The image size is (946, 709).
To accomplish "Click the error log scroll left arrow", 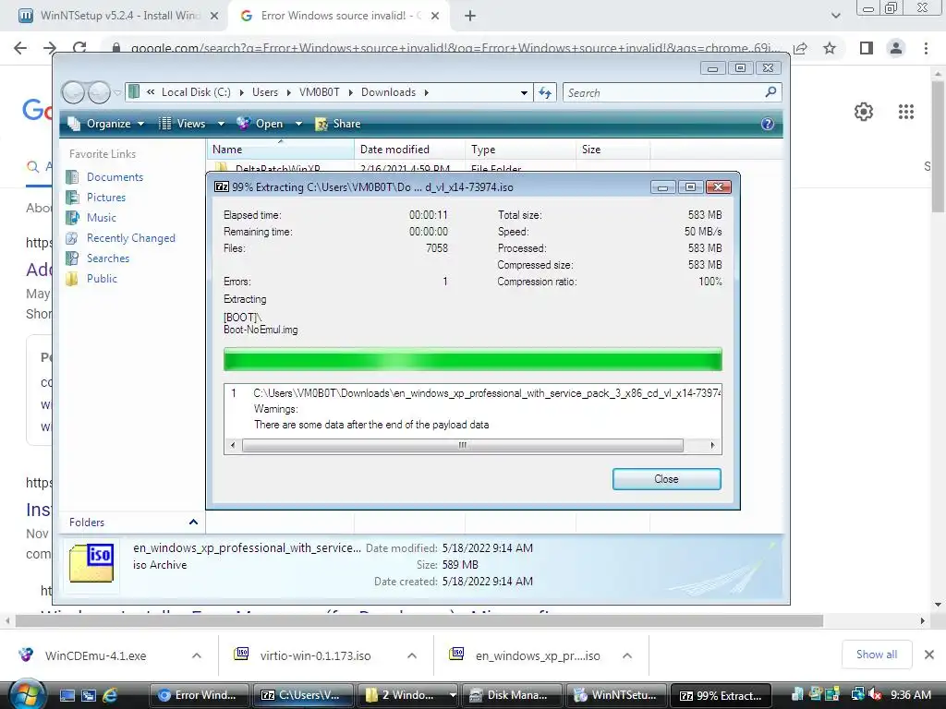I will (x=233, y=445).
